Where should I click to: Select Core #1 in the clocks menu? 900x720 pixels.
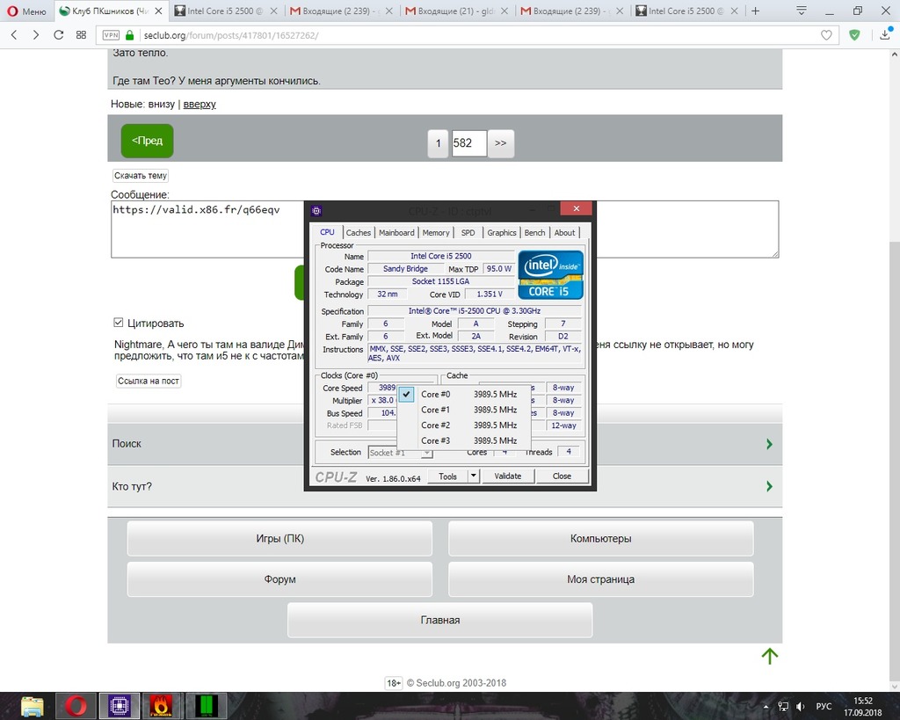coord(464,410)
